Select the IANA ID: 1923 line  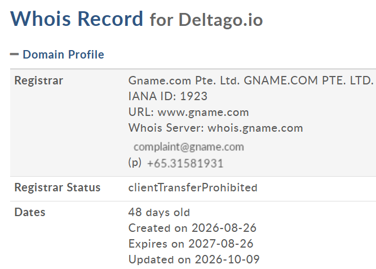coord(168,96)
